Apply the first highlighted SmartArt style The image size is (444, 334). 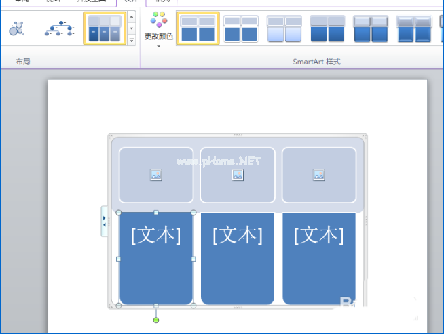tap(198, 28)
